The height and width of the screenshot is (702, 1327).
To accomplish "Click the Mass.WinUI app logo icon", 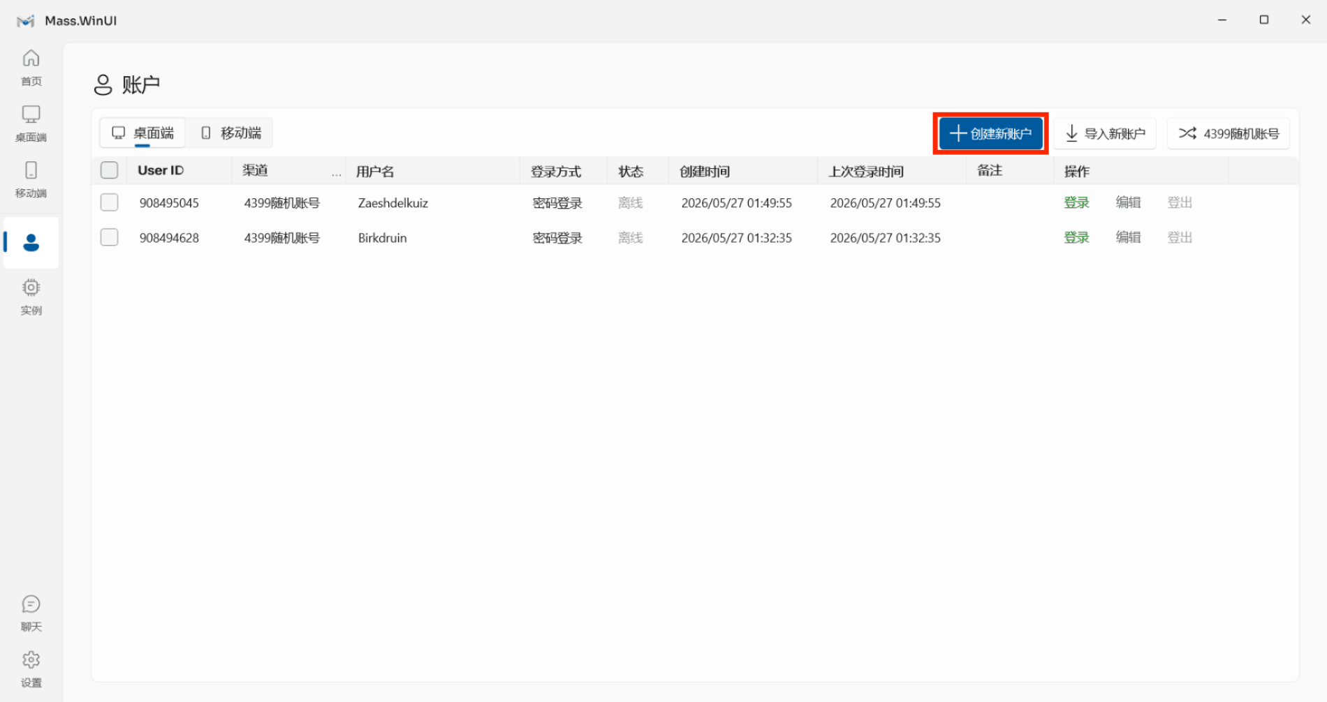I will 25,21.
